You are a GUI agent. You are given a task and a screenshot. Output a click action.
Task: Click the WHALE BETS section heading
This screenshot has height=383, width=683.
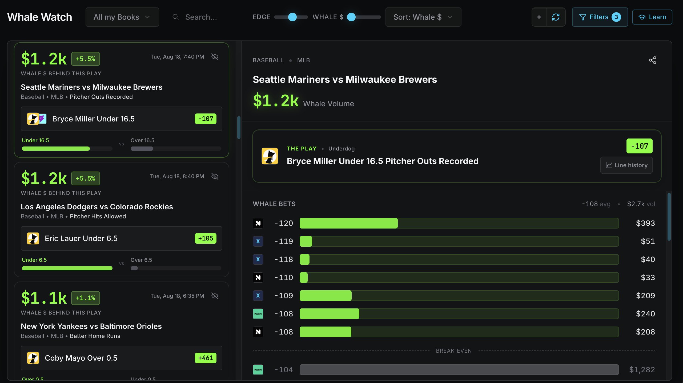click(x=274, y=204)
